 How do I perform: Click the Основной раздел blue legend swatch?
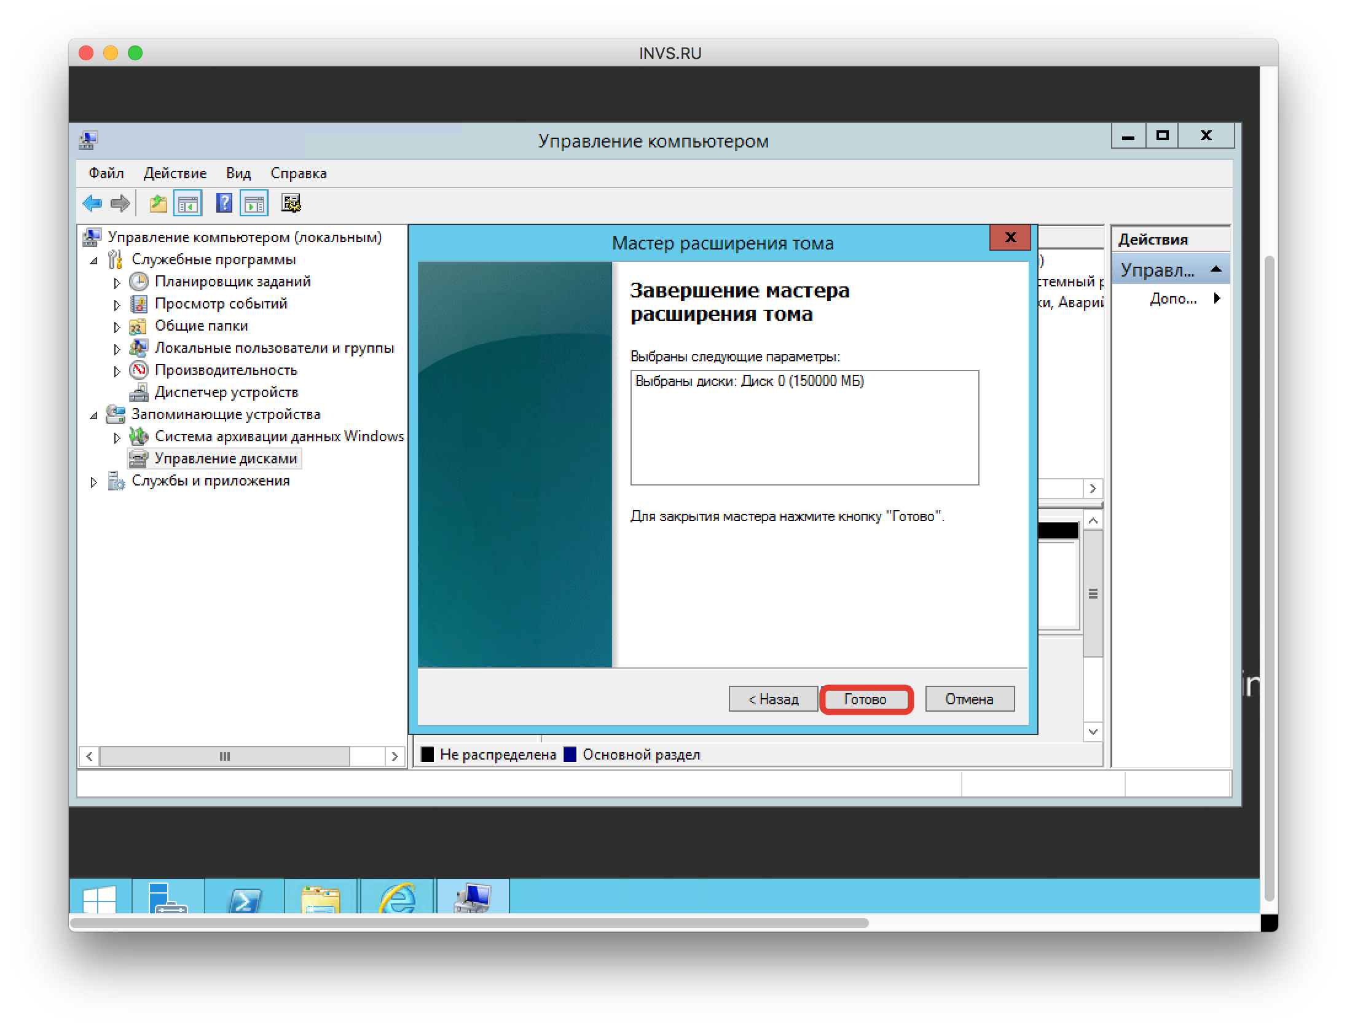tap(570, 755)
